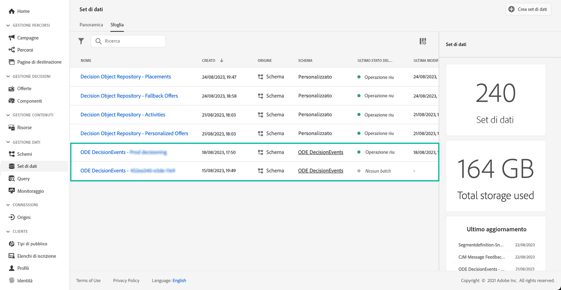Open Elenchi di iscrizione icon
561x290 pixels.
(12, 256)
